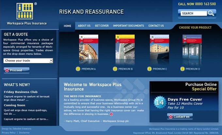This screenshot has width=222, height=135.
Task: Click the Proceed button
Action: coord(17,70)
